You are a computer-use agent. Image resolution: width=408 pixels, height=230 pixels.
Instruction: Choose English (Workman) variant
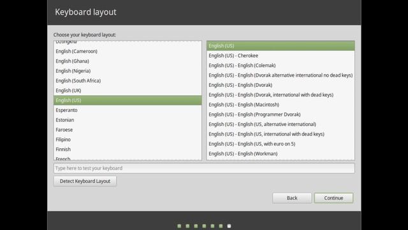(x=280, y=153)
